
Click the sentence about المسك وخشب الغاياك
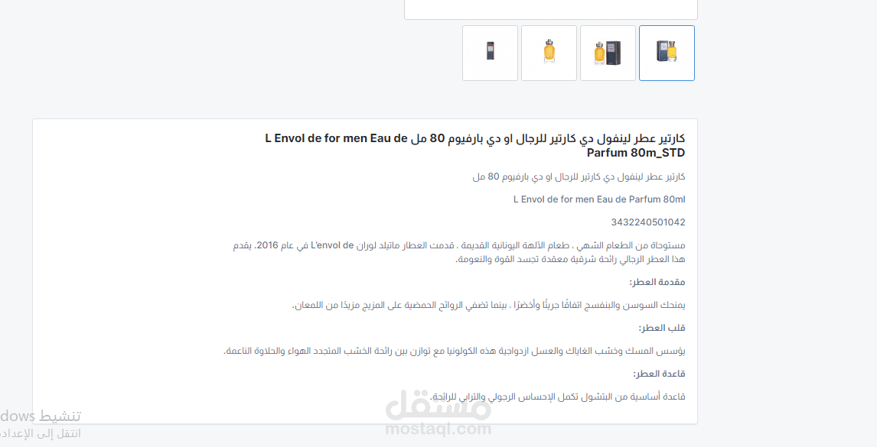point(454,351)
